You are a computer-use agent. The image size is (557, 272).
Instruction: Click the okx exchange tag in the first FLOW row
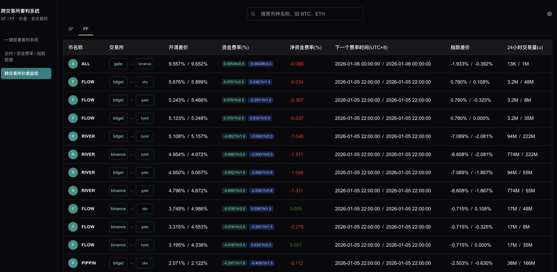[144, 82]
